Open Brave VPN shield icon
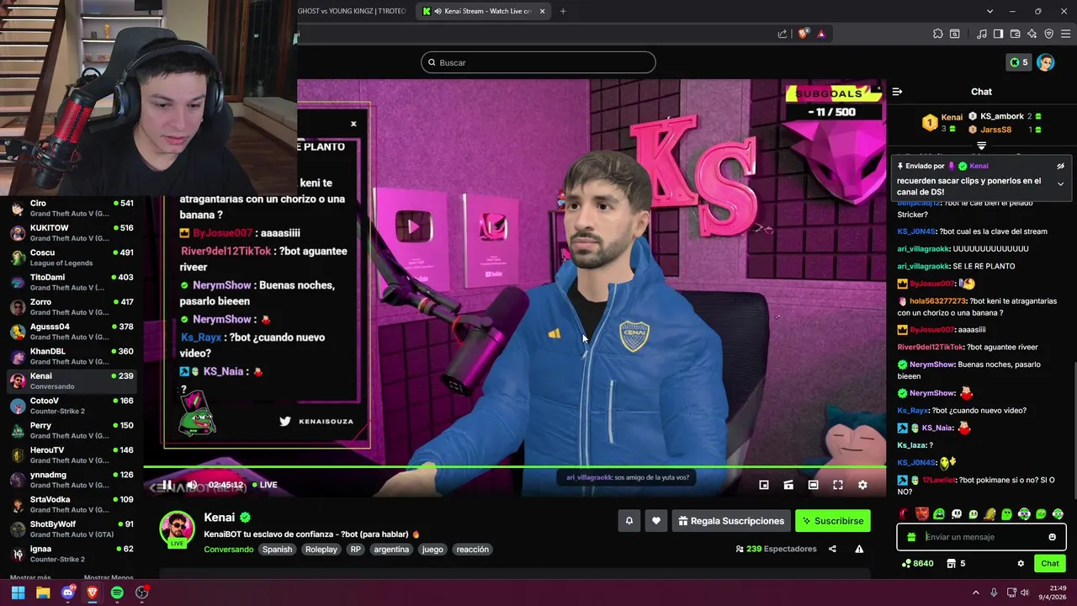Image resolution: width=1077 pixels, height=606 pixels. pos(1048,34)
